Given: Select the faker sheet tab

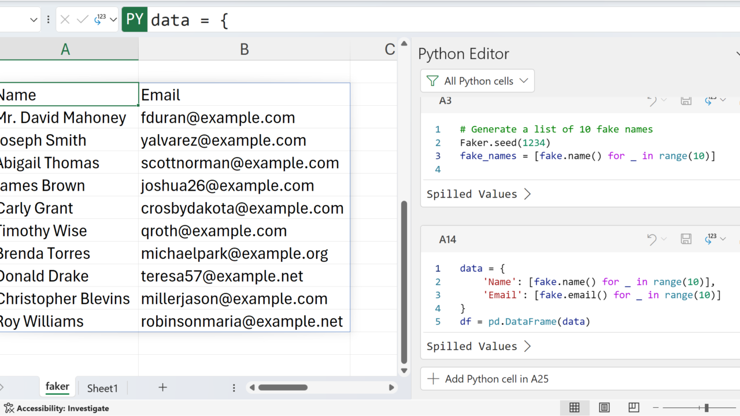Looking at the screenshot, I should [x=57, y=387].
